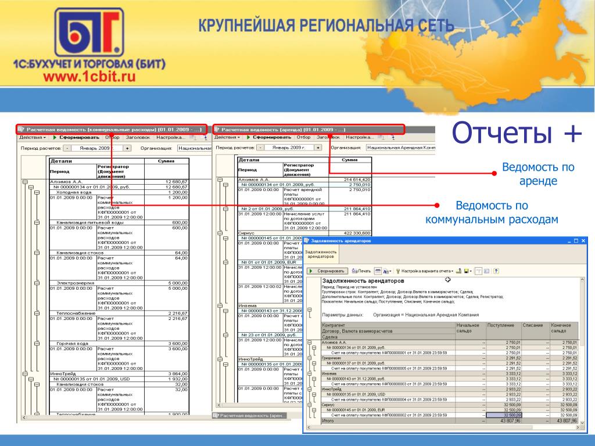
Task: Click Отбор in the аренда ведомость toolbar
Action: tap(303, 137)
